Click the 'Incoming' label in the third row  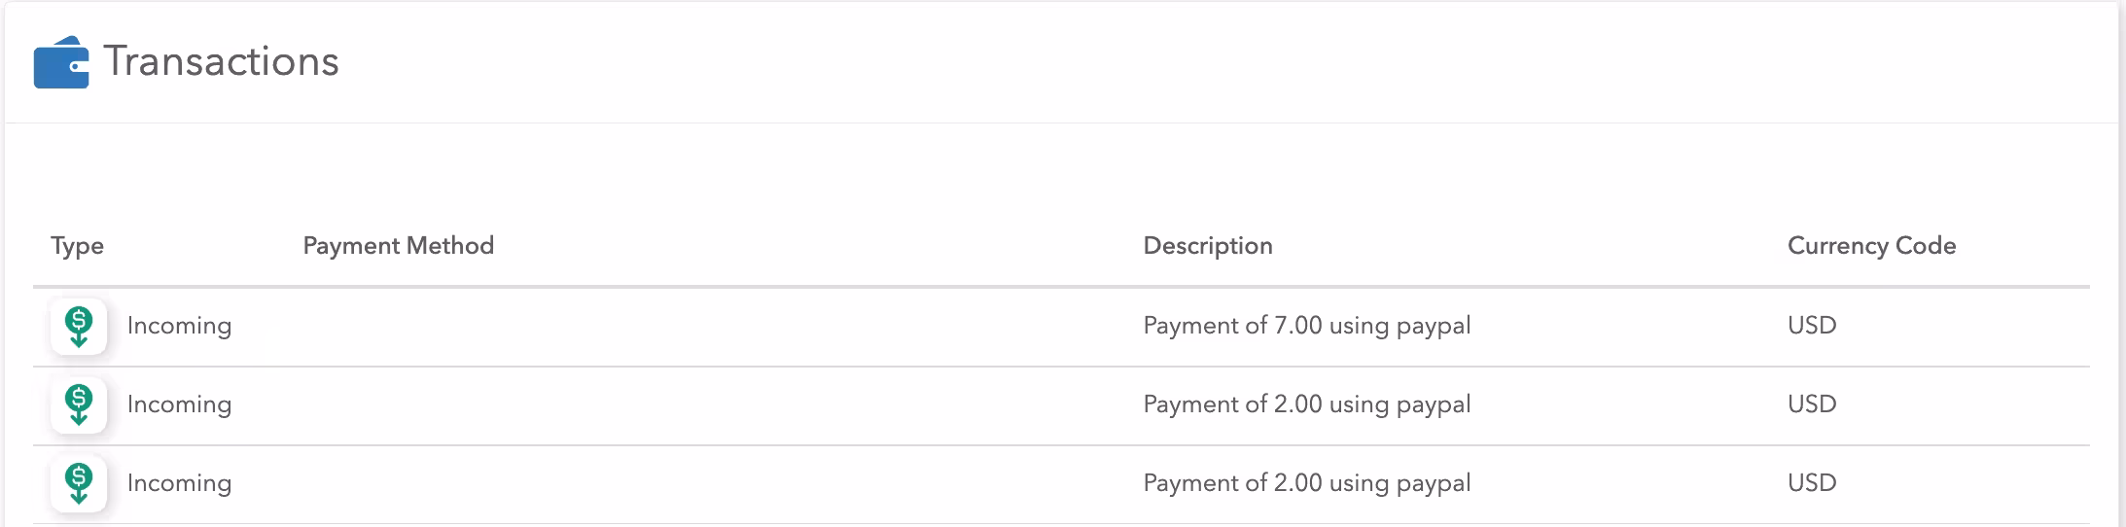click(179, 483)
